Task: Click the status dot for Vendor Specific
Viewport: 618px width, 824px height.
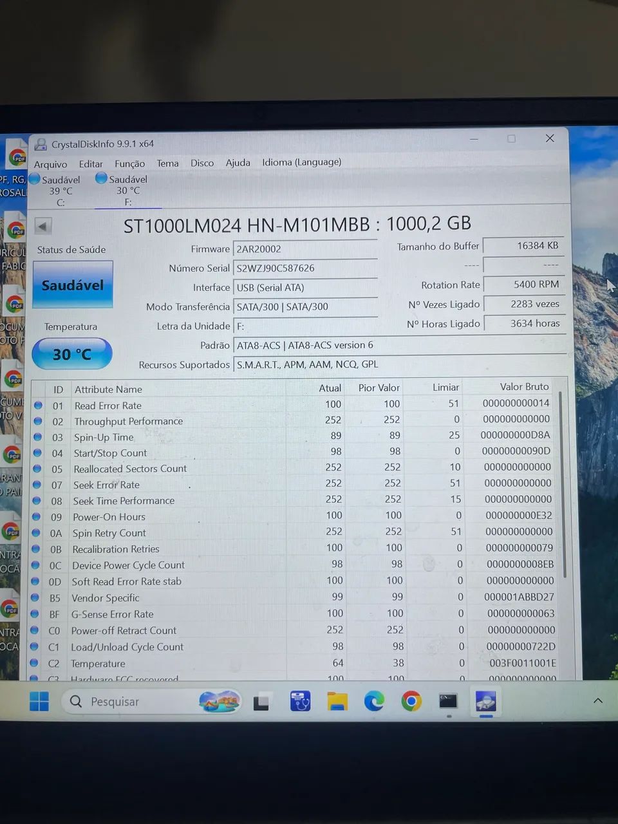Action: click(x=35, y=597)
